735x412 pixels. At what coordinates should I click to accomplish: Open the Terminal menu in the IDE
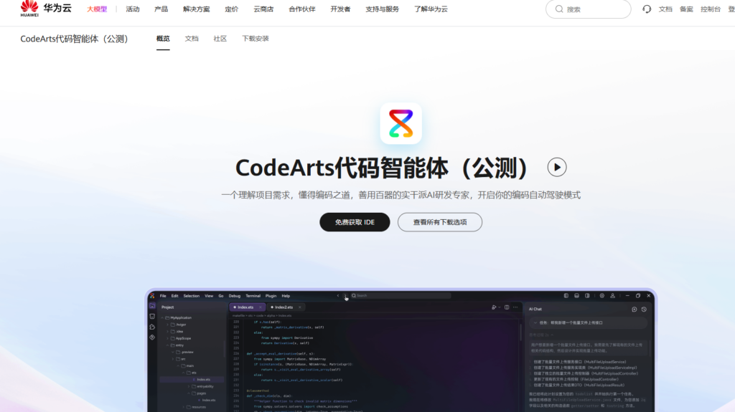[253, 295]
